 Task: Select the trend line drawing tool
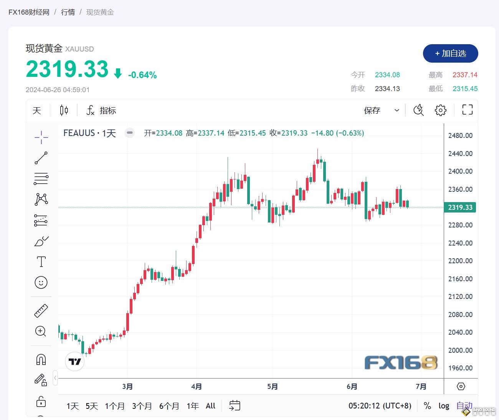(x=41, y=158)
